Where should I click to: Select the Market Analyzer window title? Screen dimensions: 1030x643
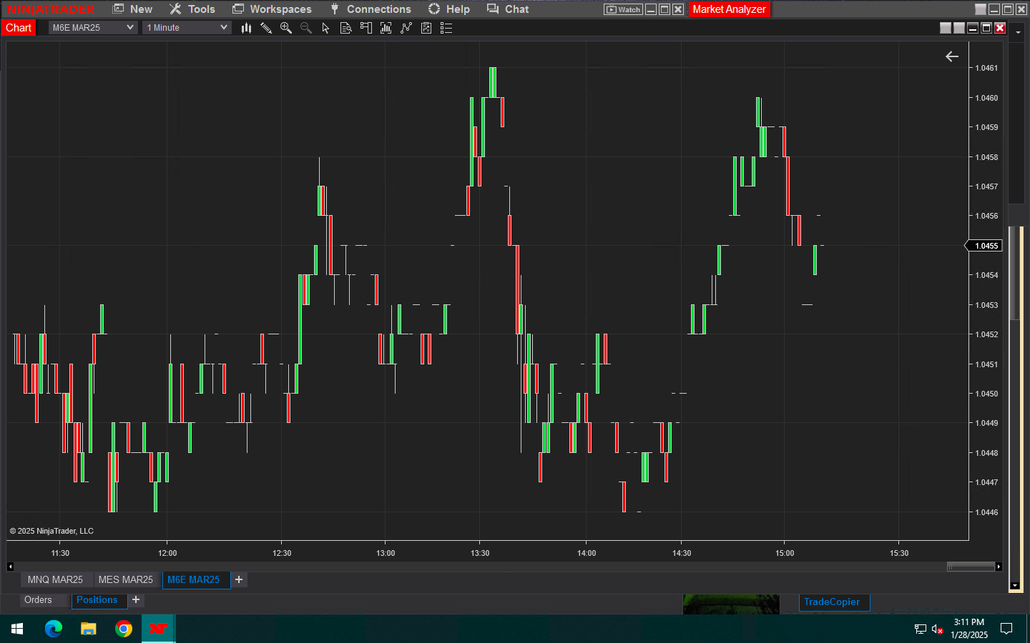tap(729, 9)
